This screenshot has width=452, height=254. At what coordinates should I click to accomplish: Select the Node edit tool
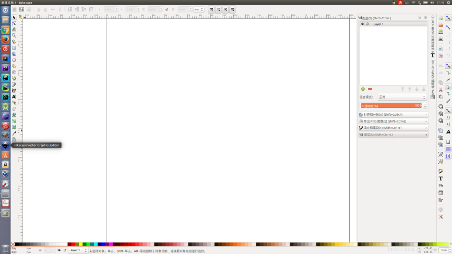(x=14, y=23)
